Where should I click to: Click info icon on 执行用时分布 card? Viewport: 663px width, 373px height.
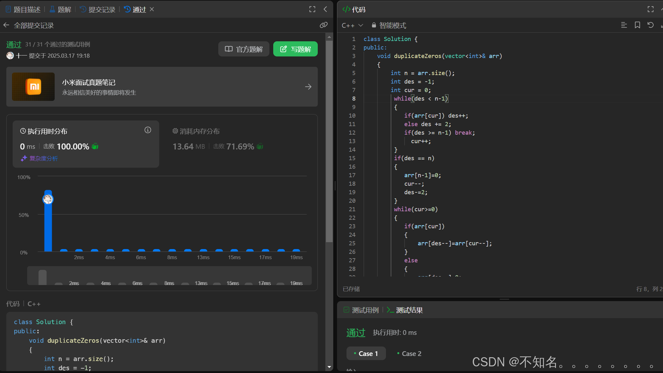tap(148, 130)
